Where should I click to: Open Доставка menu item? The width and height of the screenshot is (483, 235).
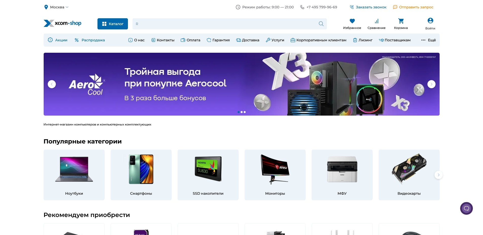tap(247, 40)
